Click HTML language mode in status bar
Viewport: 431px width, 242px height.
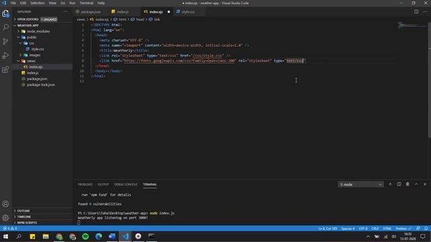tap(387, 229)
